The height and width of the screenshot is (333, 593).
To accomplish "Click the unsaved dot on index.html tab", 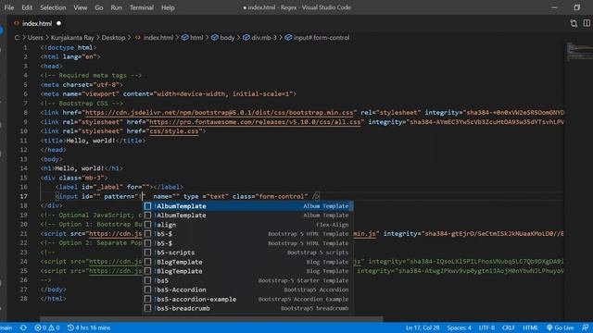I will click(x=58, y=23).
